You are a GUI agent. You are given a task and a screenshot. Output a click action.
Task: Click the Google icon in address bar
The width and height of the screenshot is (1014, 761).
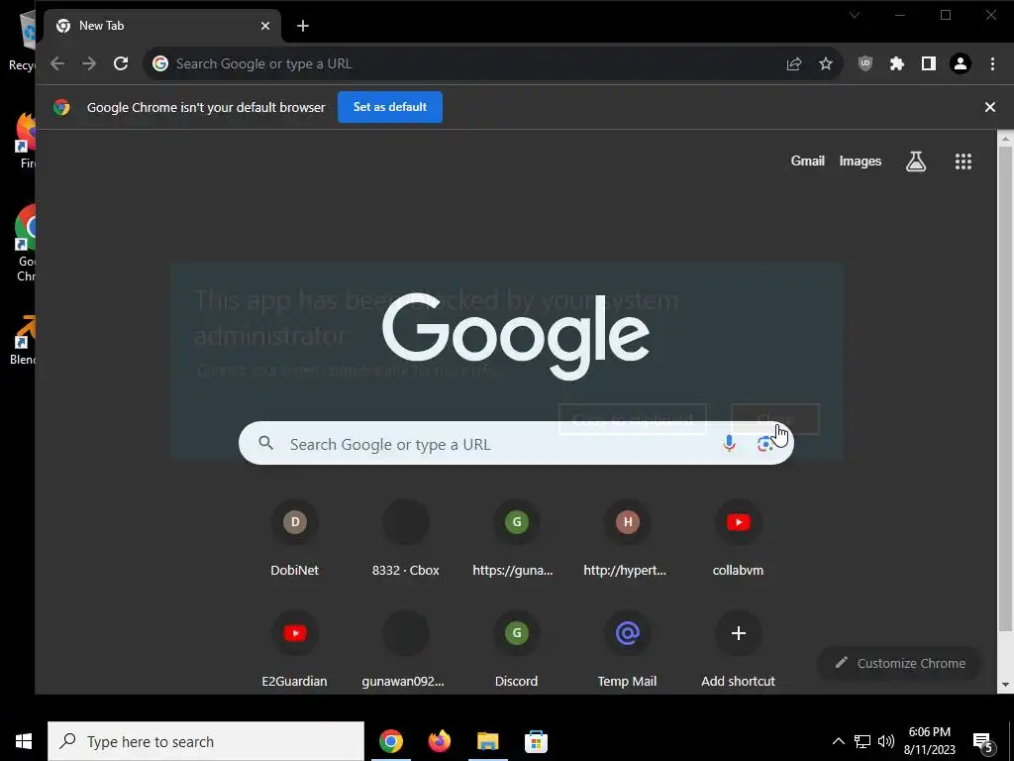160,63
